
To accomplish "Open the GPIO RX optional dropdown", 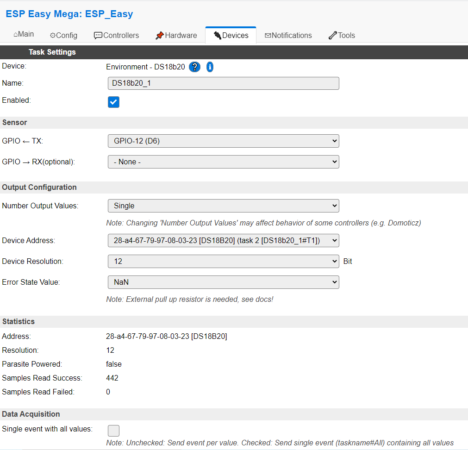I will (x=223, y=162).
